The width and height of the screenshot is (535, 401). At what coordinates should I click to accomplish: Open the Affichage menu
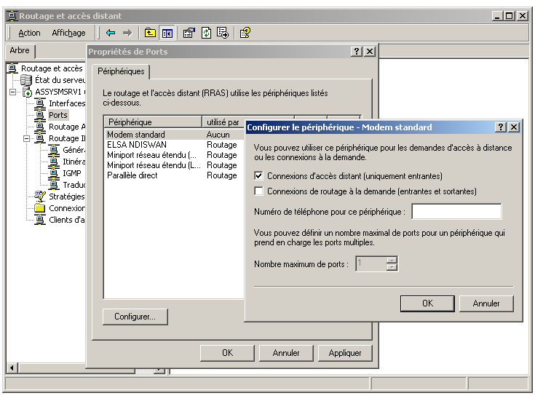pos(68,33)
